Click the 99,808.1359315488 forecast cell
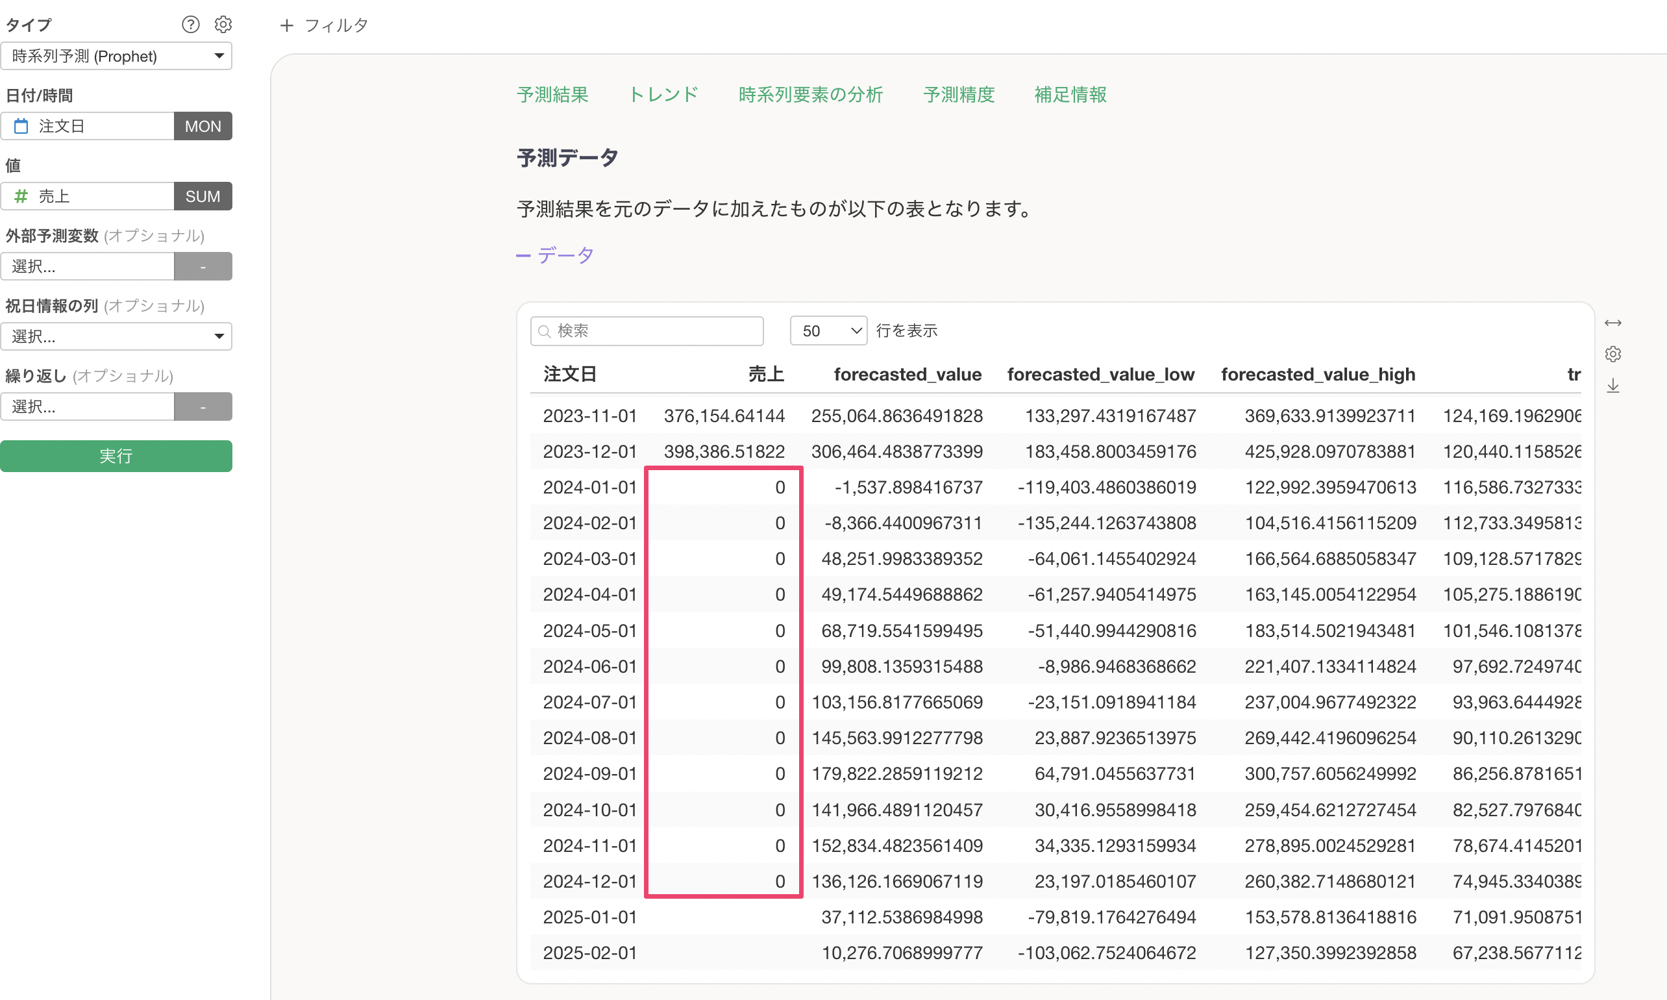The width and height of the screenshot is (1667, 1000). (x=902, y=666)
